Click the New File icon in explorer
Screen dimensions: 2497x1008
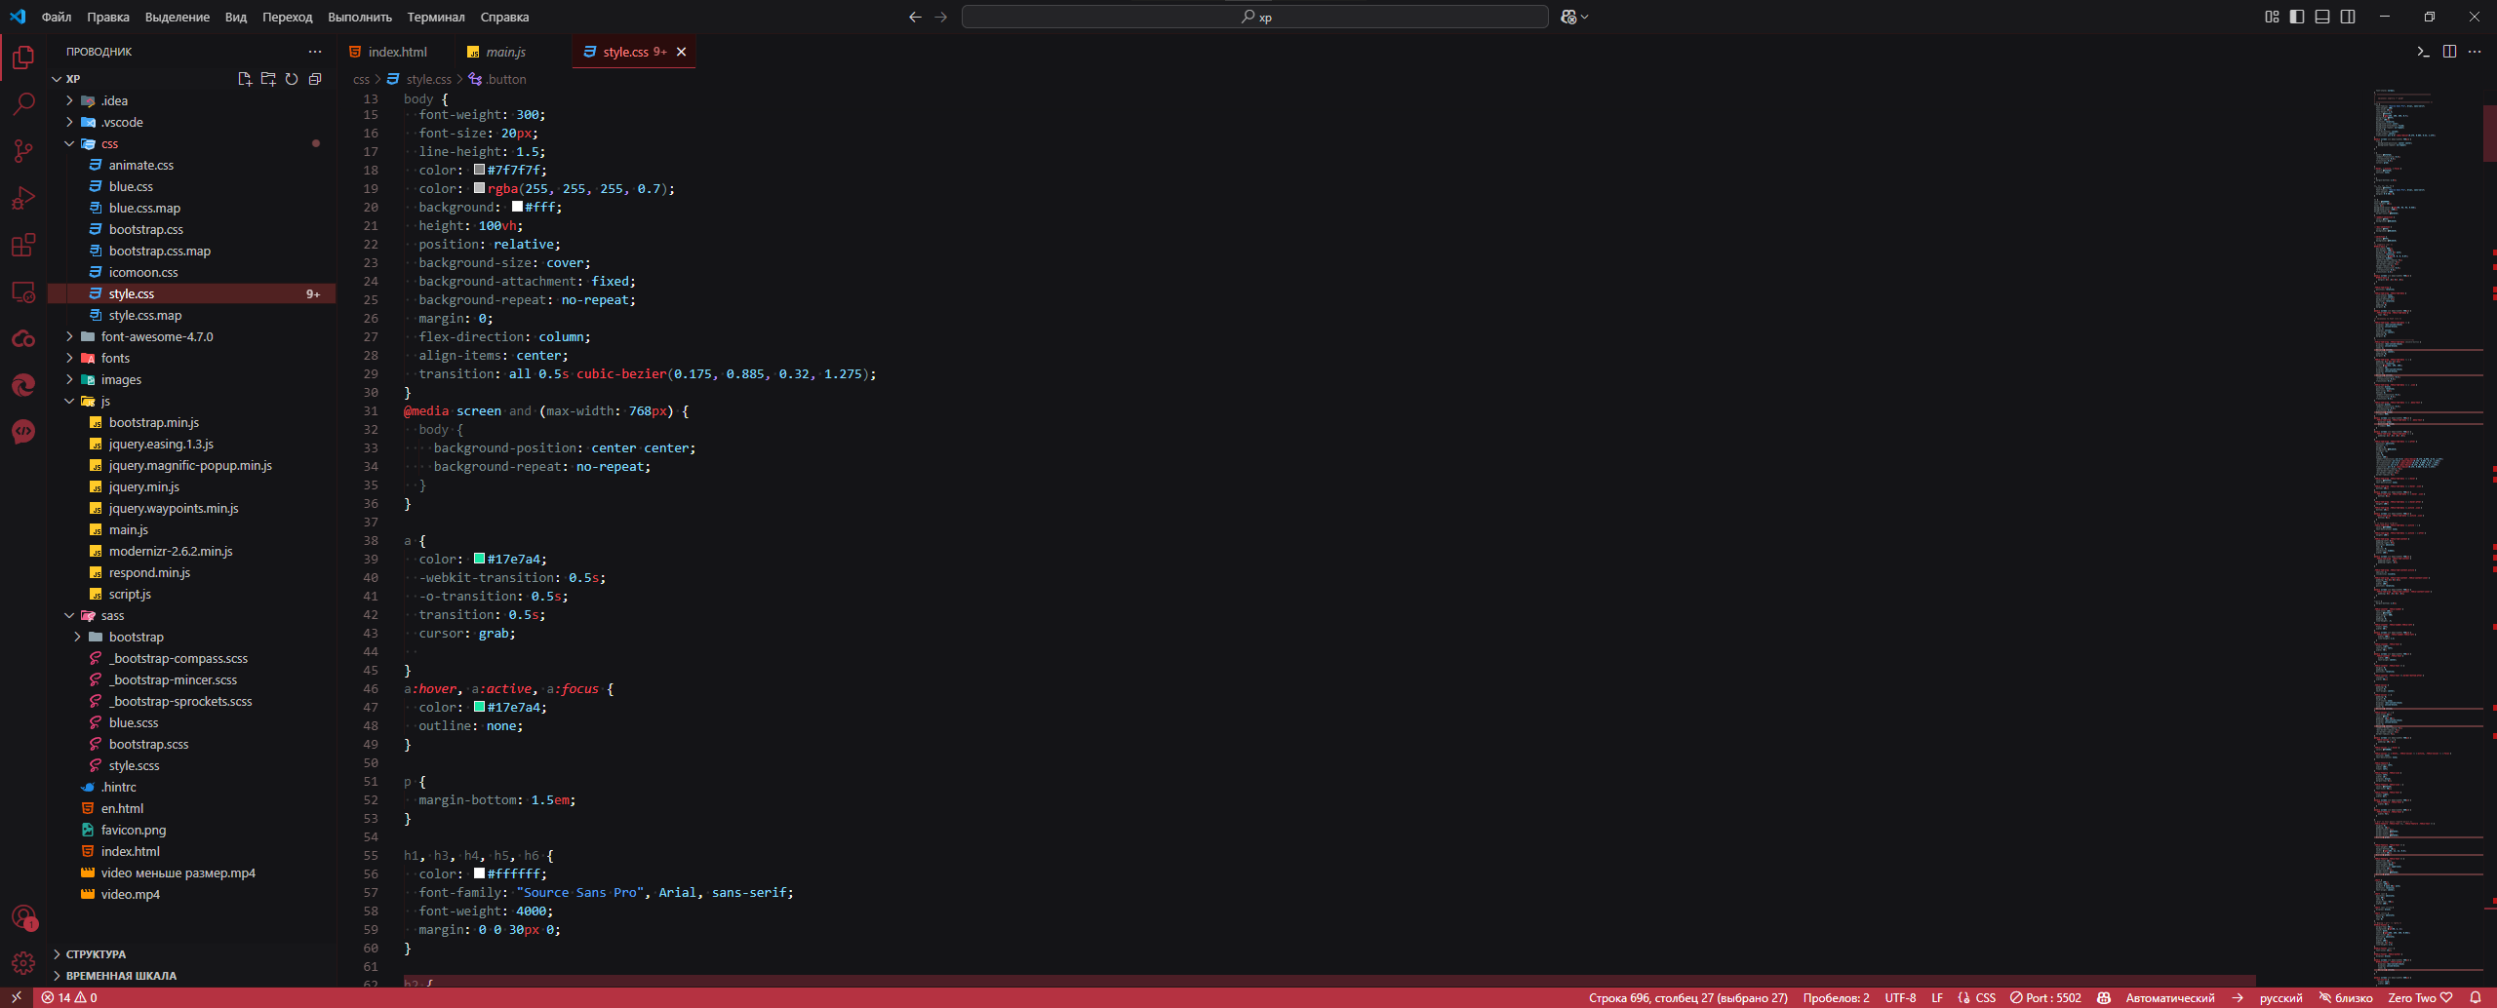245,79
